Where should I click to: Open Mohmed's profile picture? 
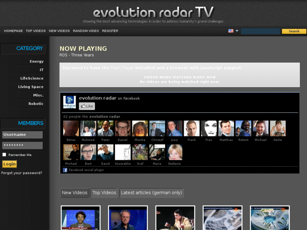(x=88, y=128)
